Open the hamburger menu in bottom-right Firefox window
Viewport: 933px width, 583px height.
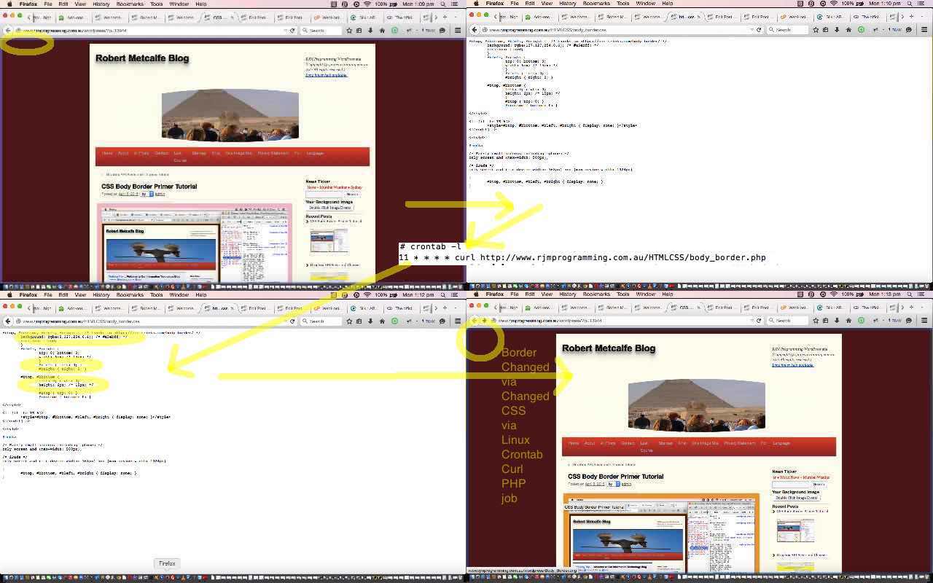pos(924,321)
